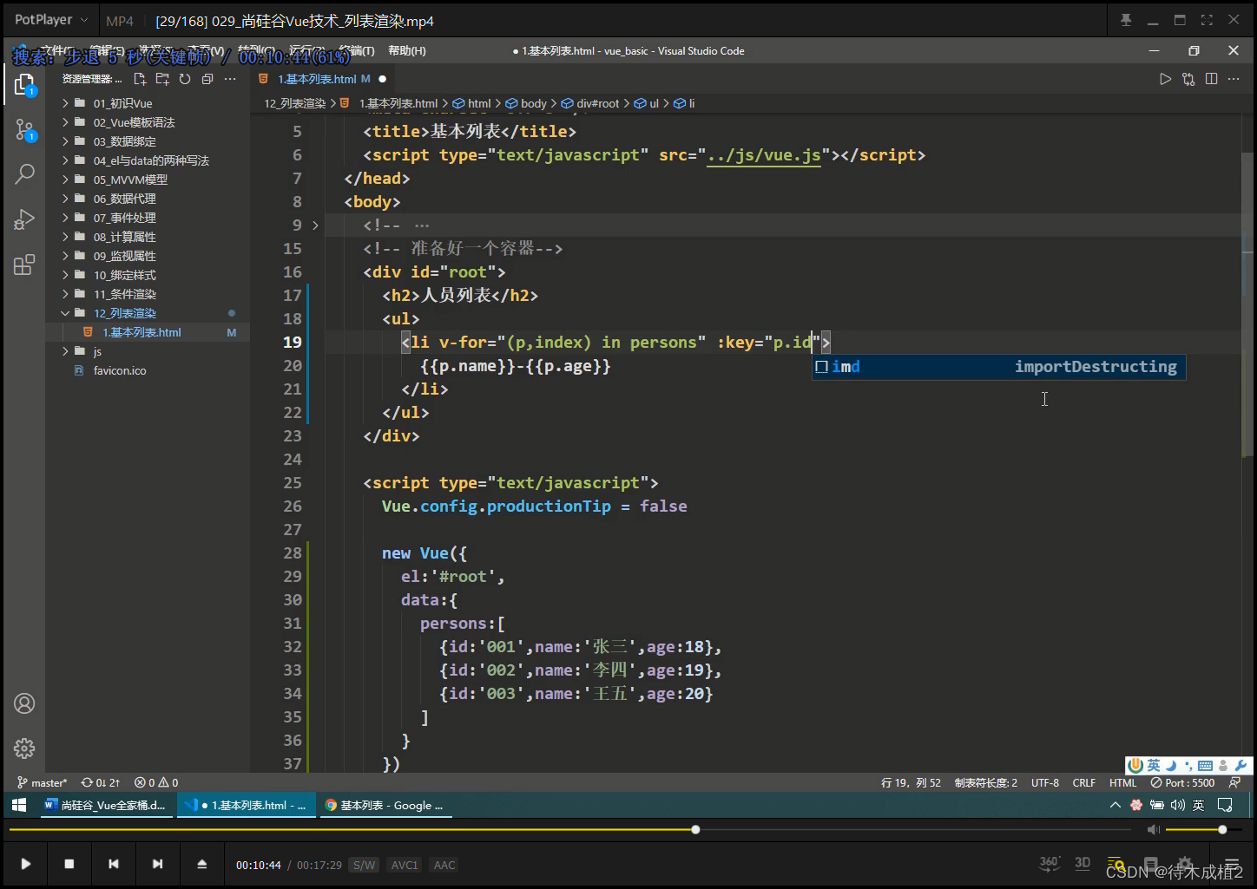The width and height of the screenshot is (1257, 889).
Task: Open PotPlayer playlist panel menu icon
Action: pyautogui.click(x=1231, y=864)
